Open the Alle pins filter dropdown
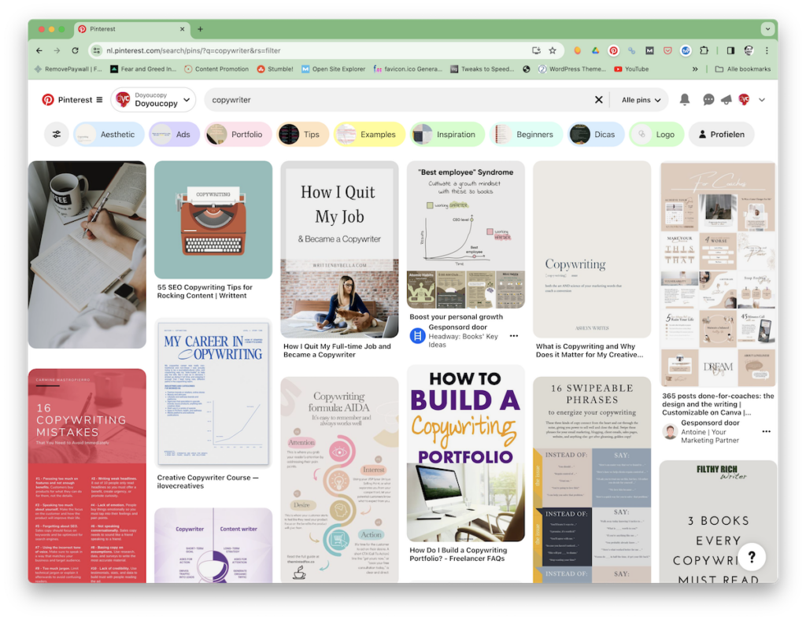This screenshot has height=620, width=806. pos(640,100)
